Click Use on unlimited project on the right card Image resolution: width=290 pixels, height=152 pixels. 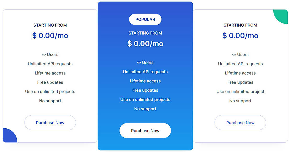[240, 91]
